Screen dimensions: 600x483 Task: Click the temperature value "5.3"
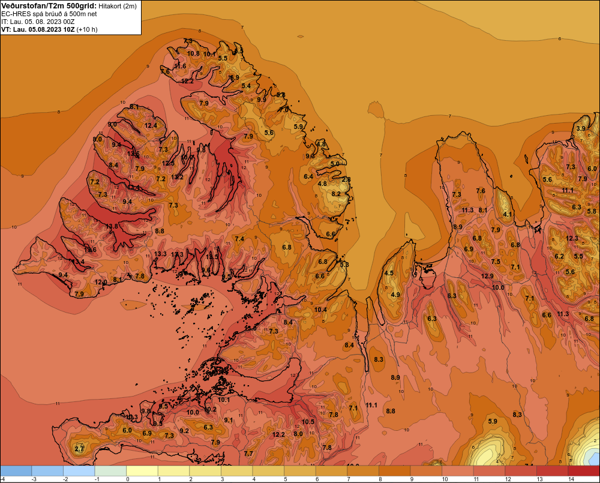pos(344,265)
